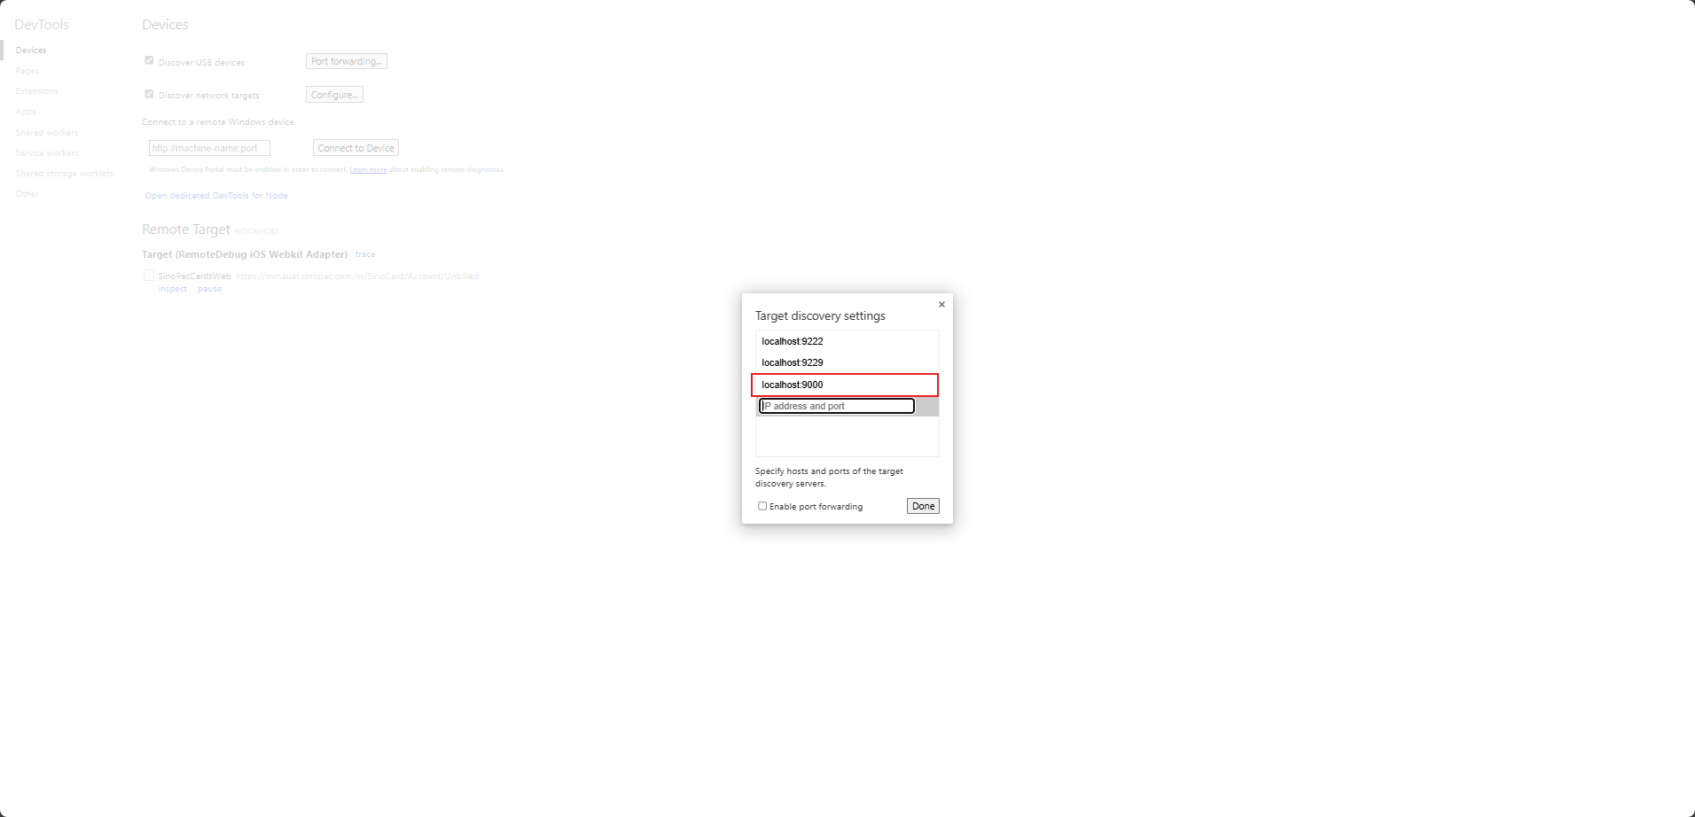Click the Done button
The image size is (1695, 817).
tap(923, 506)
